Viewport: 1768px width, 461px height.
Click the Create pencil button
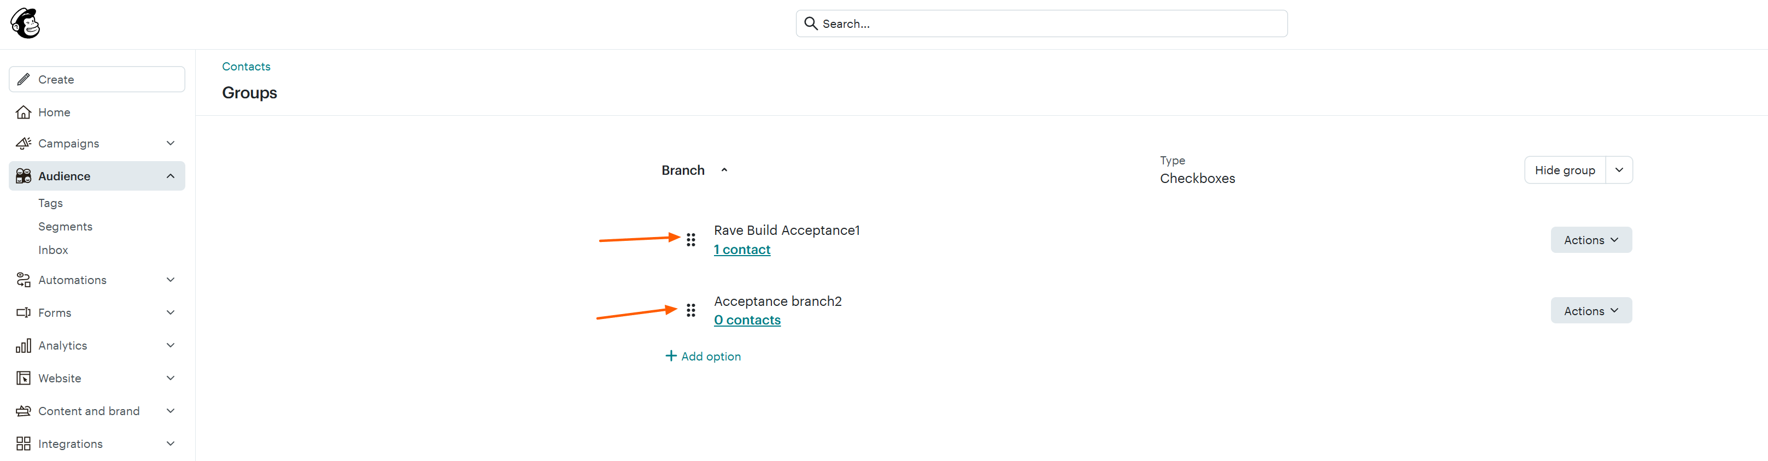coord(97,80)
